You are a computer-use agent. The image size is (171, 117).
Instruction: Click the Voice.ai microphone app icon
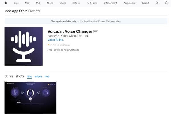pos(24,47)
